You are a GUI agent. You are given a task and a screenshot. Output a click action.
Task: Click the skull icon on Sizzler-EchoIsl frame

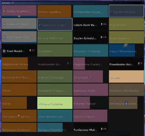click(101, 37)
